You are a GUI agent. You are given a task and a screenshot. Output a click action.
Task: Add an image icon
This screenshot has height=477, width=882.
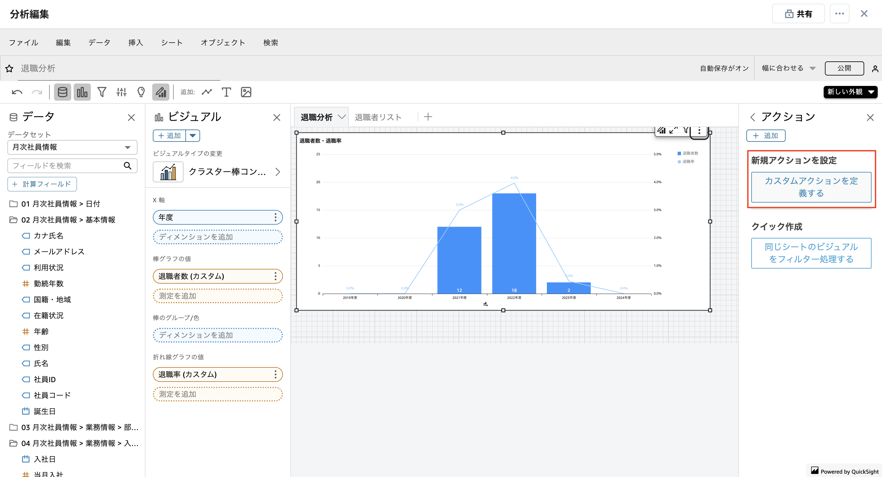pyautogui.click(x=246, y=92)
